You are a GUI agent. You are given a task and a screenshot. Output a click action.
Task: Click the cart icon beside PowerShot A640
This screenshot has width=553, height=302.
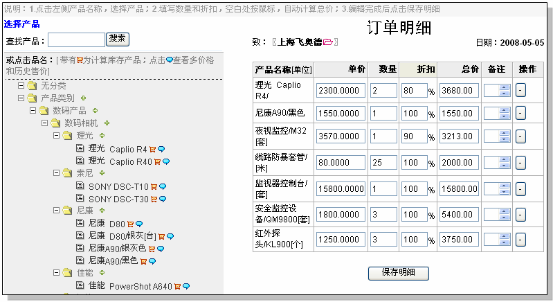coord(177,286)
